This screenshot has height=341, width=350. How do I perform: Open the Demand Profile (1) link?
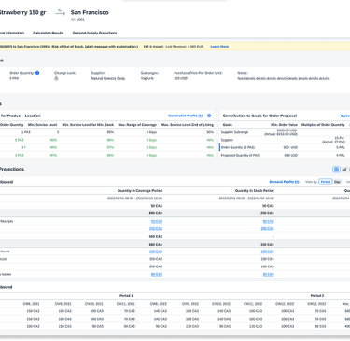click(x=284, y=182)
